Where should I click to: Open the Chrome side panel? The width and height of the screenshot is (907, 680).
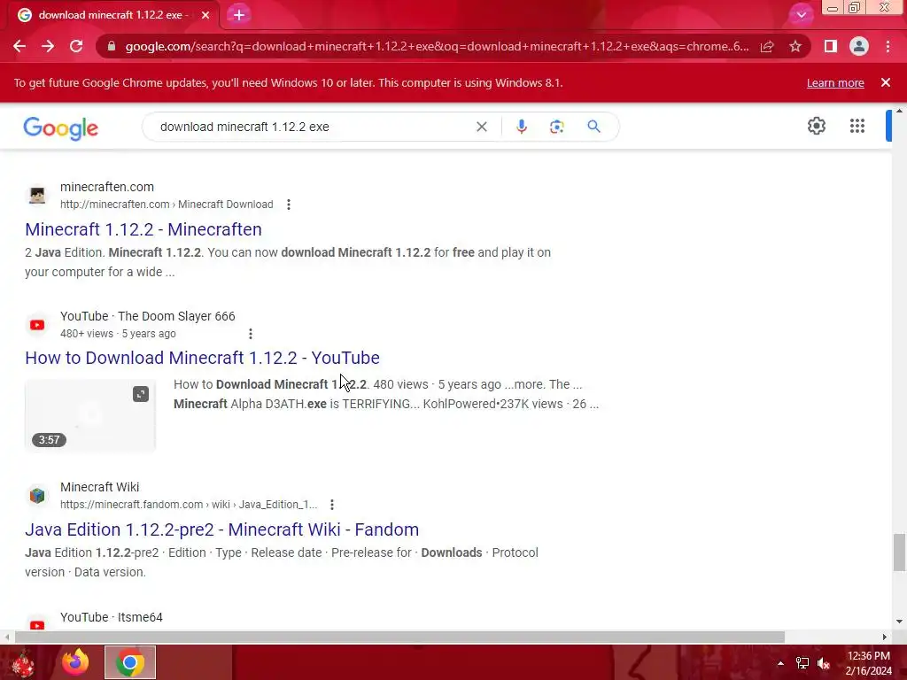click(831, 46)
